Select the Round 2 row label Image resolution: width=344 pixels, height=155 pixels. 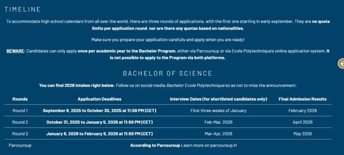coord(20,122)
